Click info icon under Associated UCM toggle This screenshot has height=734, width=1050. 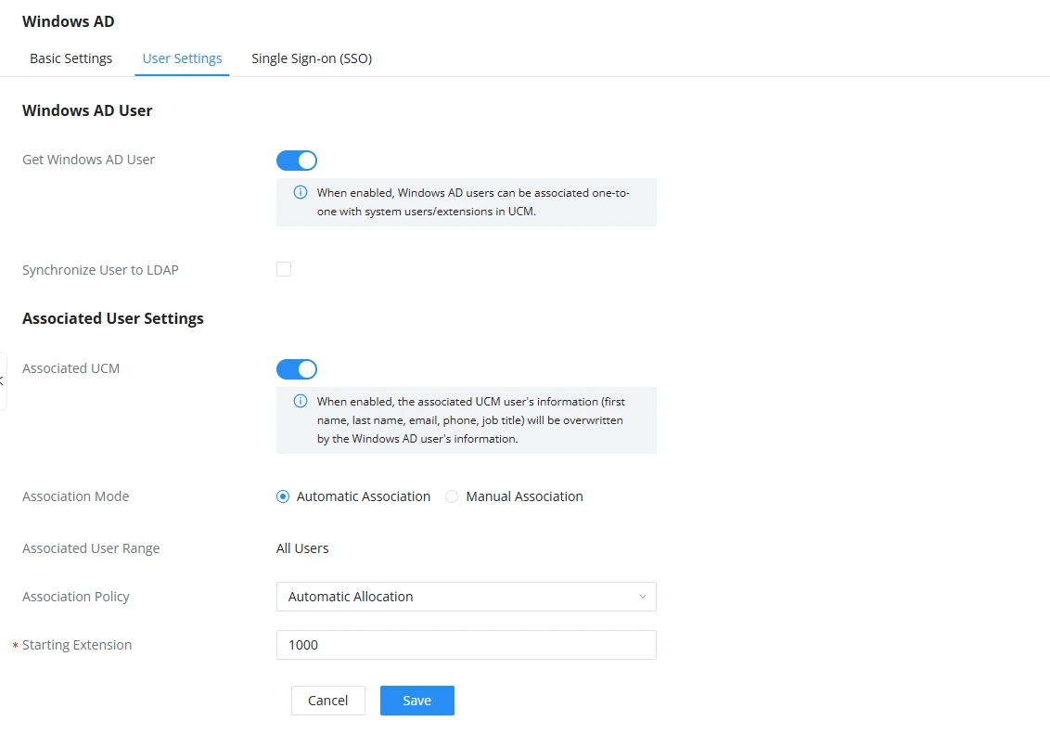(x=301, y=402)
